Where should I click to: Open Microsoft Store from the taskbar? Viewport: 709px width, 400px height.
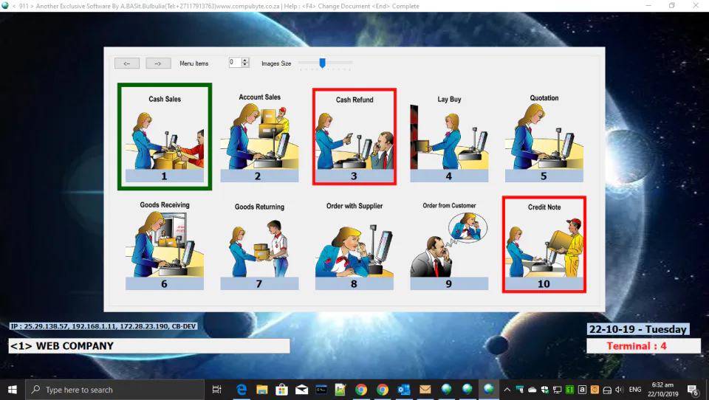click(281, 390)
